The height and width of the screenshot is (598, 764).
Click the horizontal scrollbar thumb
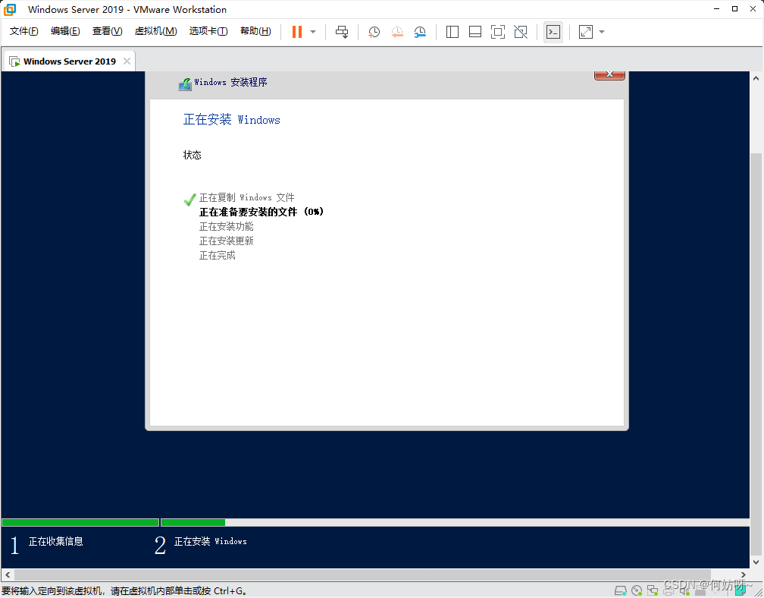click(362, 574)
